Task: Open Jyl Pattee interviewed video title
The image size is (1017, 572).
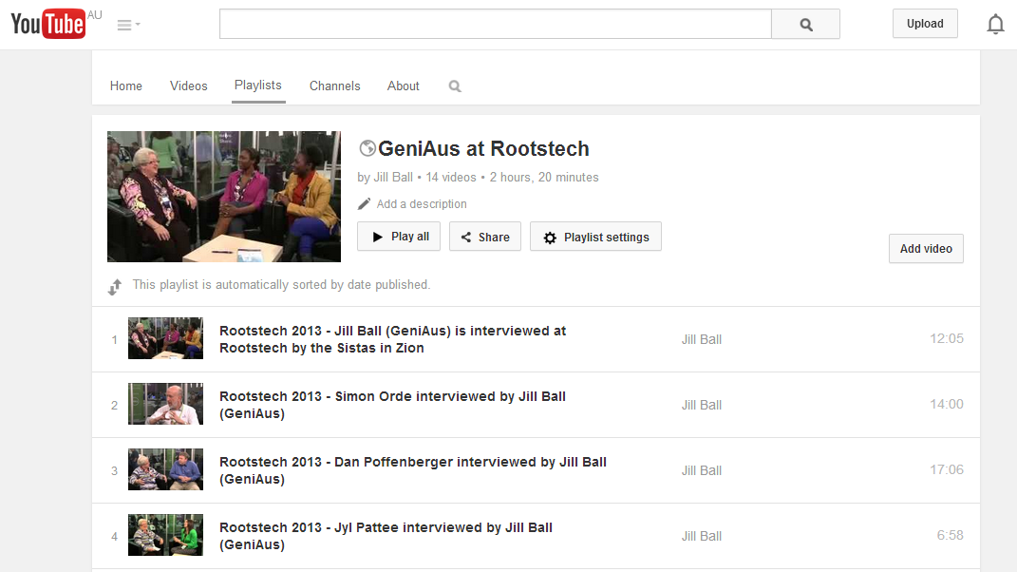Action: click(386, 536)
